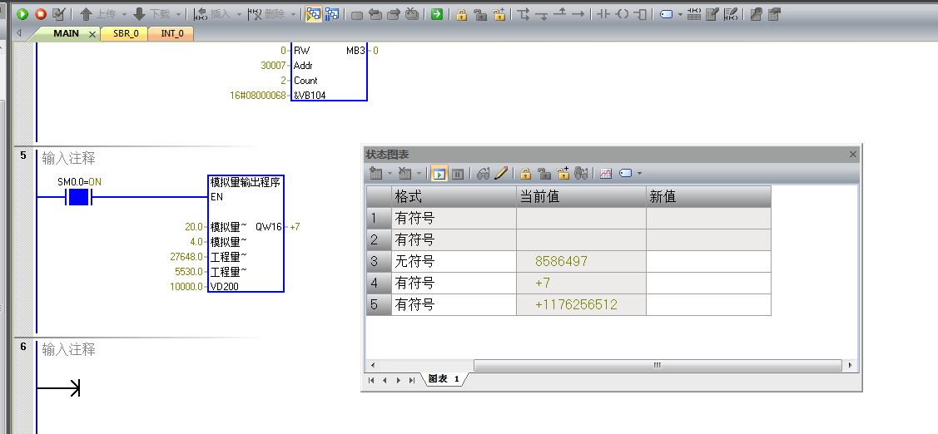
Task: Insert a contact using the contact icon
Action: pyautogui.click(x=603, y=14)
